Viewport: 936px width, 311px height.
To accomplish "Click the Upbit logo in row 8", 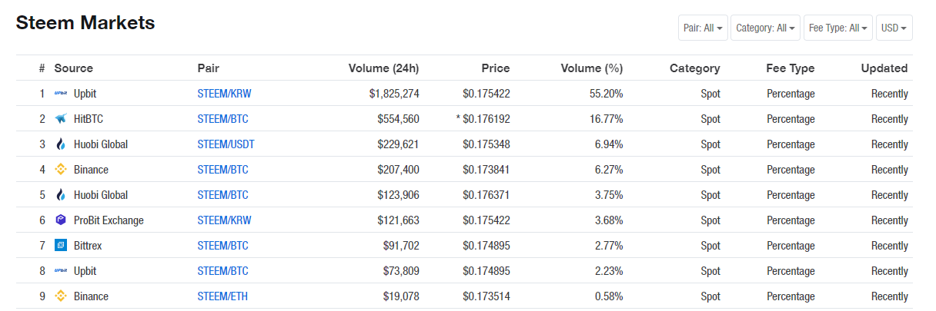I will click(61, 271).
